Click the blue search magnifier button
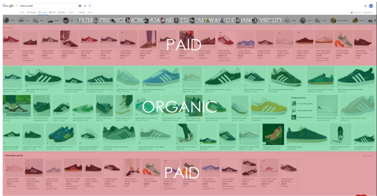The image size is (377, 196). click(90, 6)
